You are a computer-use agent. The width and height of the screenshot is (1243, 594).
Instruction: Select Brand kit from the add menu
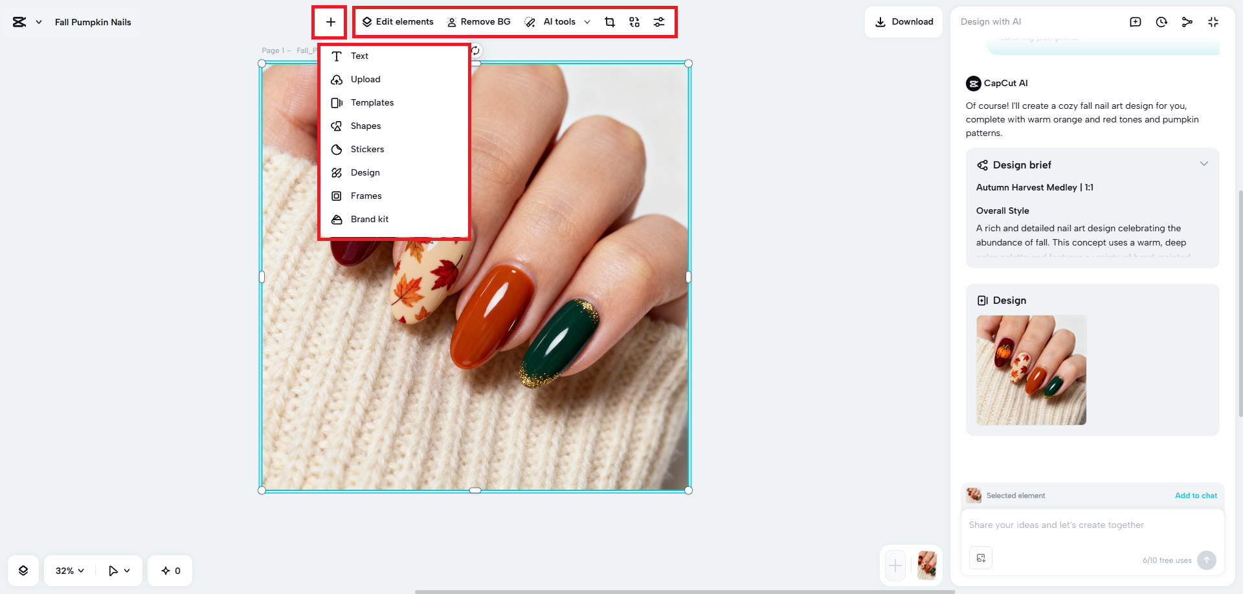[x=368, y=219]
